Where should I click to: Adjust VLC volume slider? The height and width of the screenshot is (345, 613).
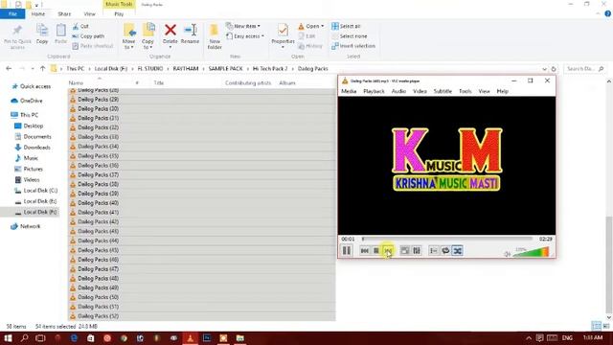point(532,252)
